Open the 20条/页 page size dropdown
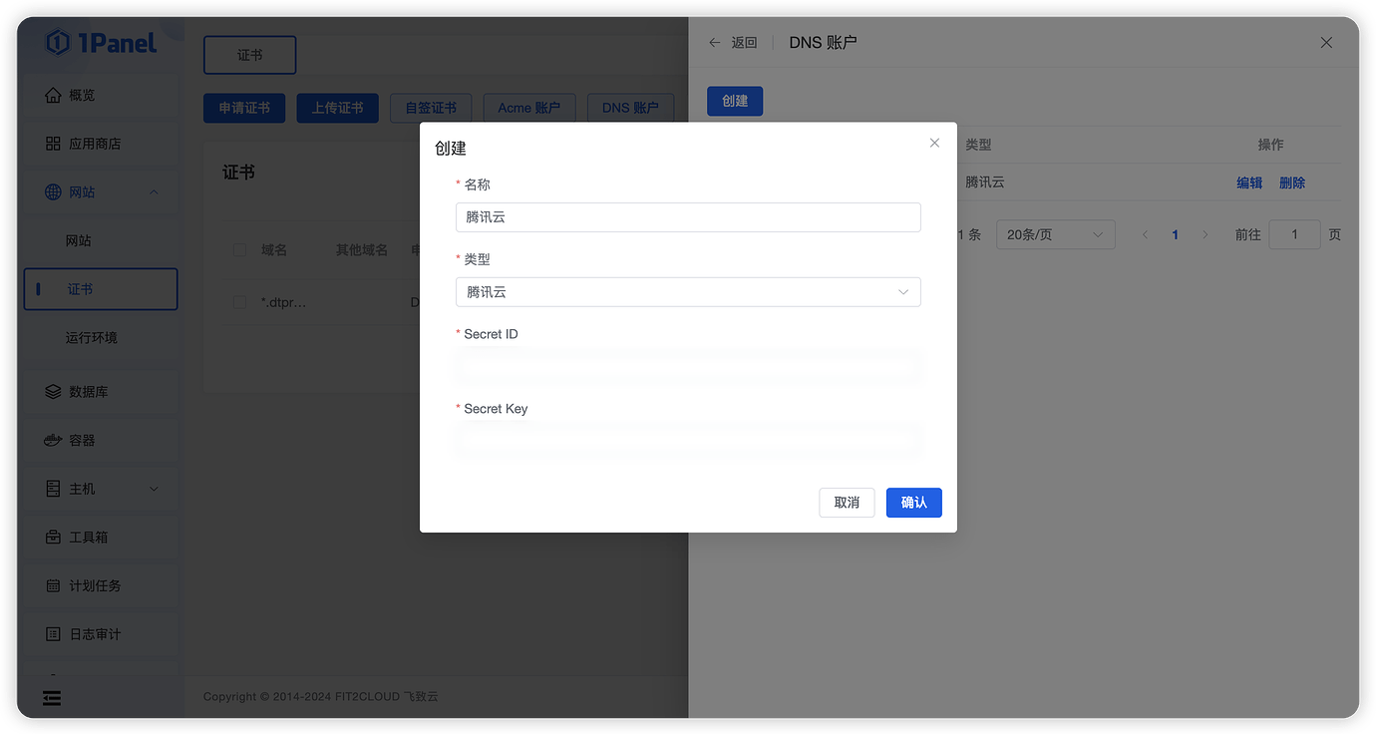This screenshot has width=1376, height=734. 1055,234
